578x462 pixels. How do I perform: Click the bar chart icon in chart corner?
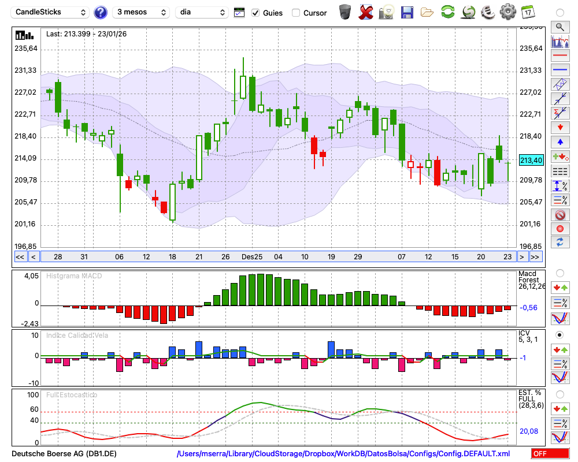pyautogui.click(x=24, y=35)
